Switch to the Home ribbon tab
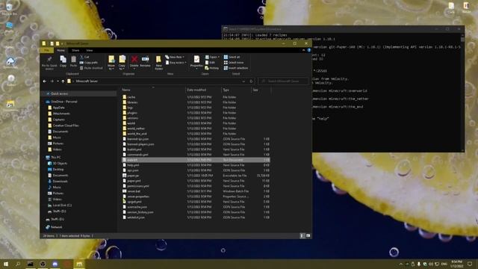The width and height of the screenshot is (478, 269). tap(60, 50)
